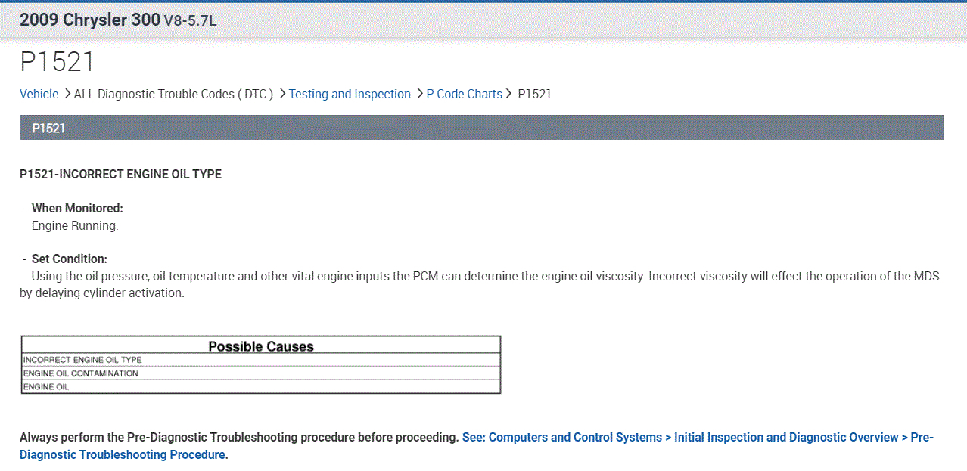Click the Set Condition heading
The image size is (967, 471).
click(x=70, y=259)
